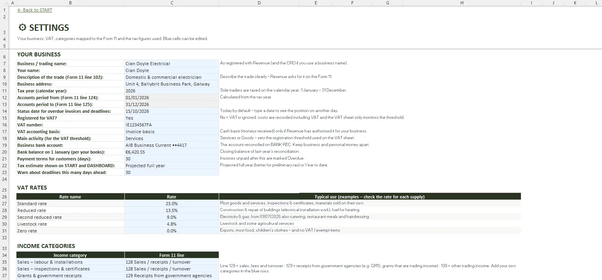Viewport: 602px width, 280px height.
Task: Select the tax year cell 2026
Action: point(172,91)
